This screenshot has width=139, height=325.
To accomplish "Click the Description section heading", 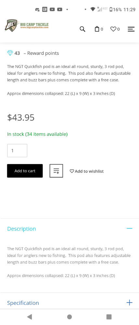I will (21, 229).
